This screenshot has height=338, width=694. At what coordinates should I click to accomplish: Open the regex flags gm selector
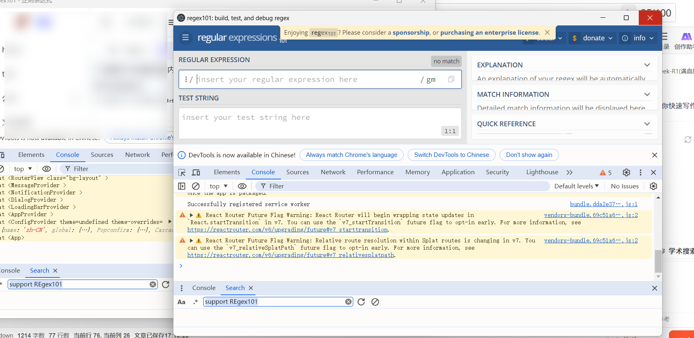tap(431, 79)
